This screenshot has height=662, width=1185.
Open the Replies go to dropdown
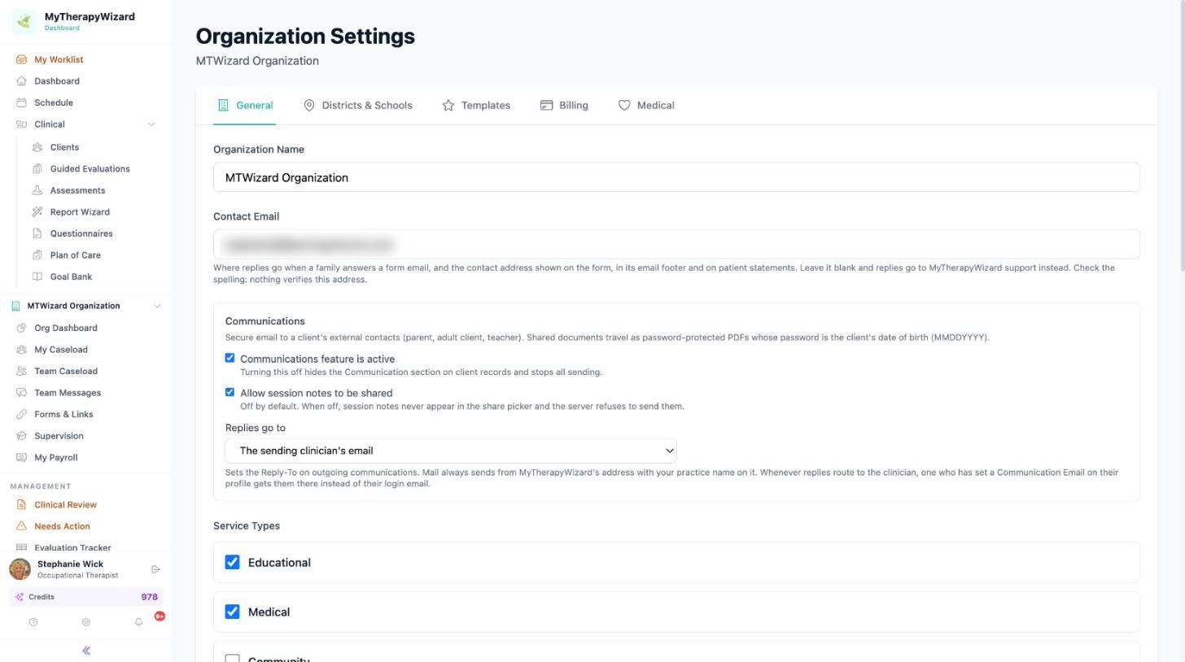451,451
